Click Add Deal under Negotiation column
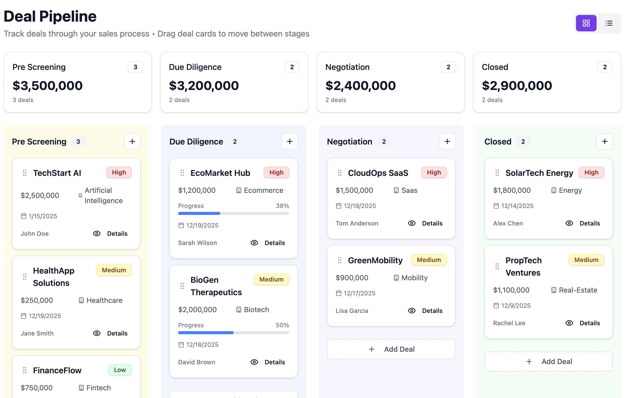Viewport: 629px width, 398px height. [391, 349]
